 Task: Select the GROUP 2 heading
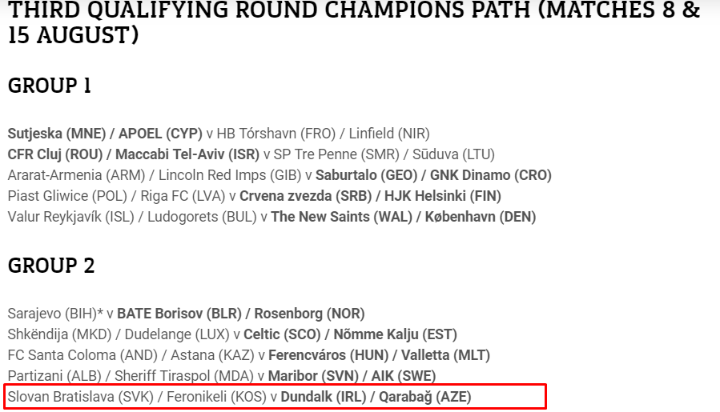coord(51,266)
